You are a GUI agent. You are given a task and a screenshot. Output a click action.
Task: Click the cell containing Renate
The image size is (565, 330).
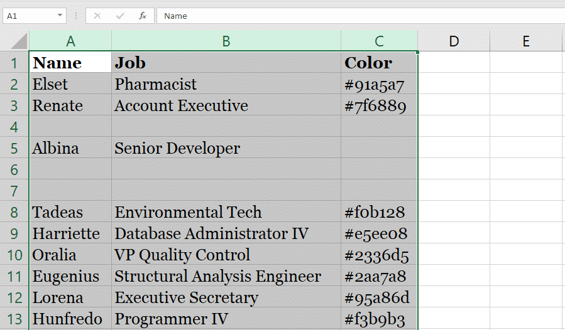(x=70, y=105)
